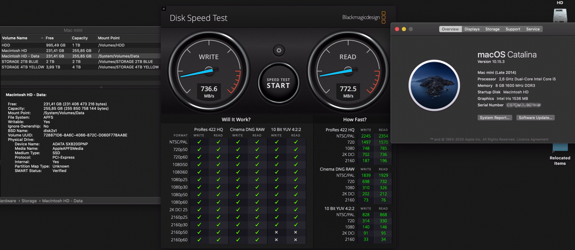575x250 pixels.
Task: Minimize the About This Mac window
Action: (404, 29)
